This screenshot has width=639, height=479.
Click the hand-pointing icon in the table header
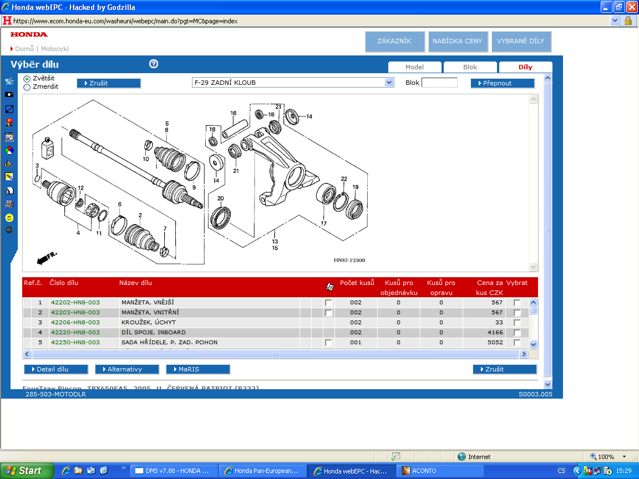pos(329,287)
